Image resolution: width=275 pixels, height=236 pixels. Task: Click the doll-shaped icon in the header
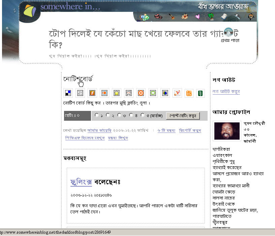pyautogui.click(x=185, y=16)
